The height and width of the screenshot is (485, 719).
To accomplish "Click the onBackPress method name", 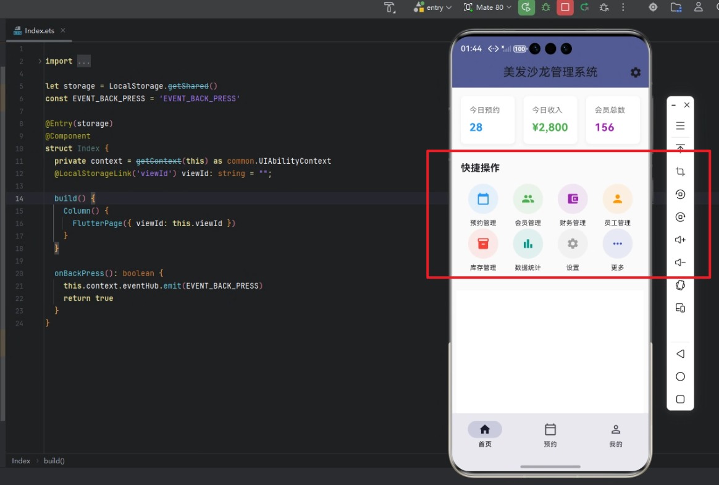I will [x=79, y=274].
